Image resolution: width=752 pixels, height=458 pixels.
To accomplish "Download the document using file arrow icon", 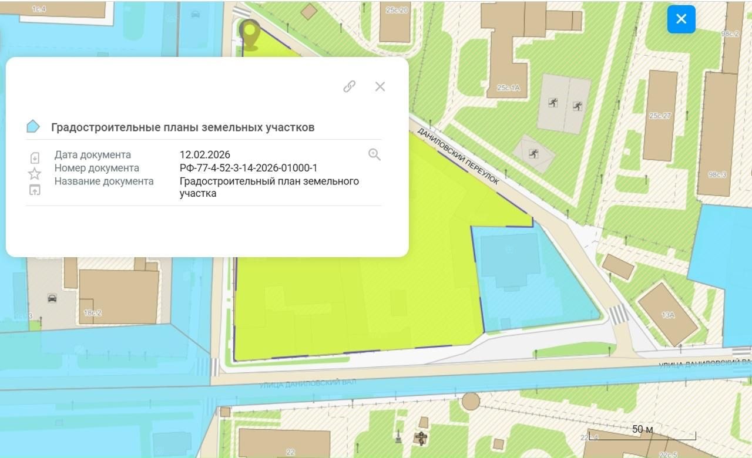I will click(x=35, y=158).
